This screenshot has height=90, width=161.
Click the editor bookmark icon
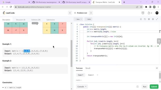coord(141,19)
